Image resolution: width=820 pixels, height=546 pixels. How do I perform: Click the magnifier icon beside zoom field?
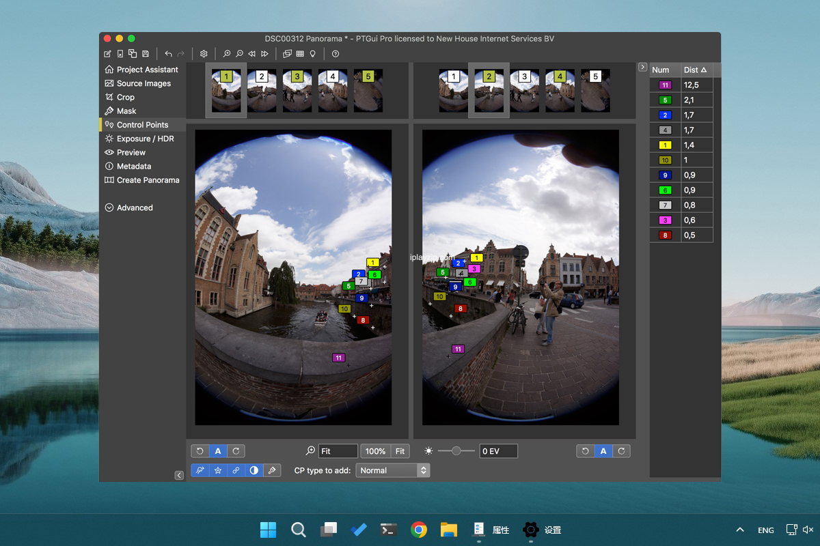coord(311,451)
